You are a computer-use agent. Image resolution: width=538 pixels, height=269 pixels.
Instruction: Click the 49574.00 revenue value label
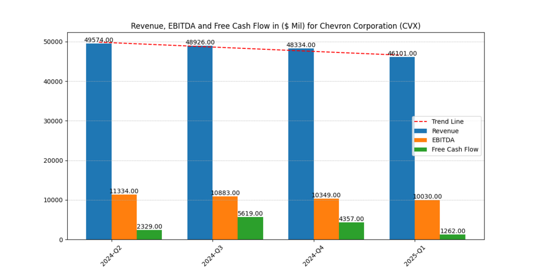coord(99,40)
